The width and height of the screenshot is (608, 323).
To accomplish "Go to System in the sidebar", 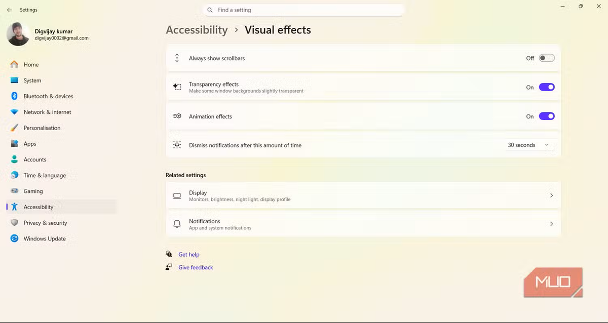I will [x=32, y=80].
